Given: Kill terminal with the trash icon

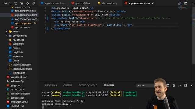Looking at the screenshot, I should [174, 85].
